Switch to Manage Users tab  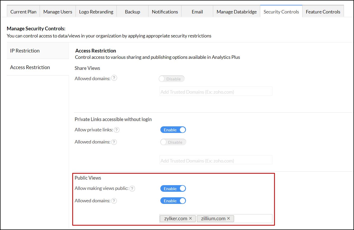click(x=58, y=12)
